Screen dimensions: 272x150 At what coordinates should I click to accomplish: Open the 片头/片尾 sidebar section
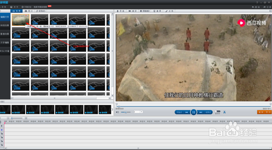(x=5, y=51)
